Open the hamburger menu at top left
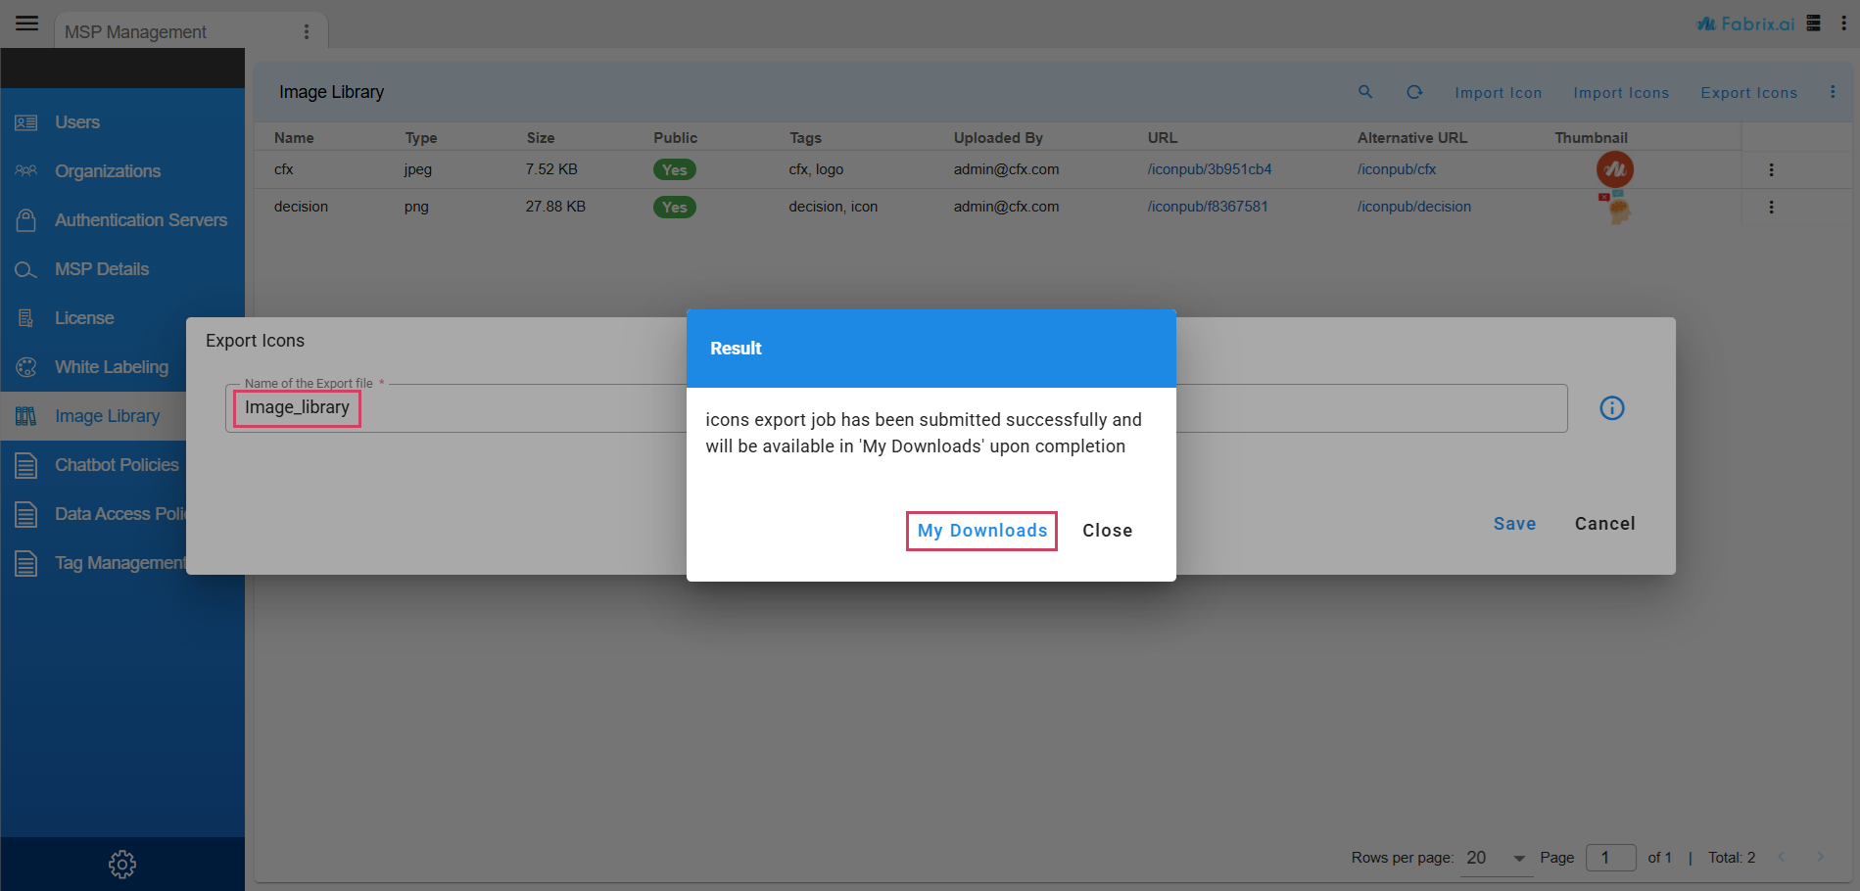Image resolution: width=1860 pixels, height=891 pixels. (26, 23)
